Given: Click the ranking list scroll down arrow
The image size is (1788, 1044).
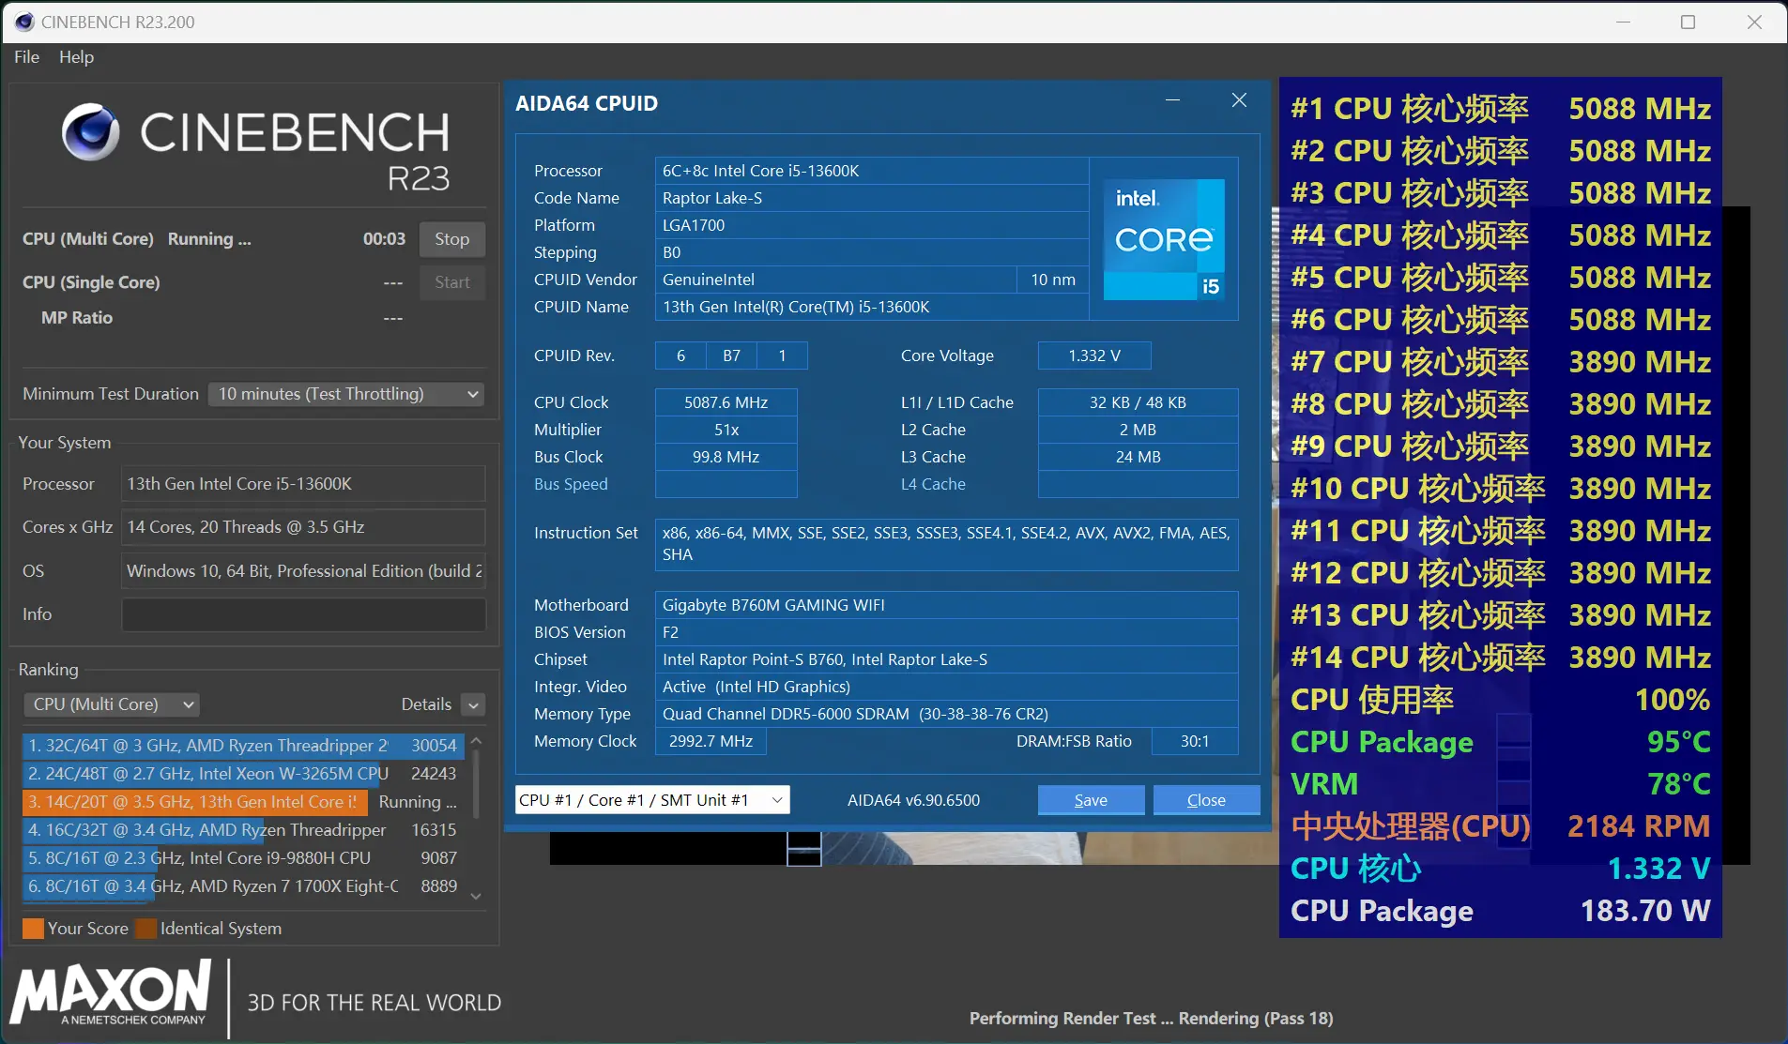Looking at the screenshot, I should click(476, 897).
